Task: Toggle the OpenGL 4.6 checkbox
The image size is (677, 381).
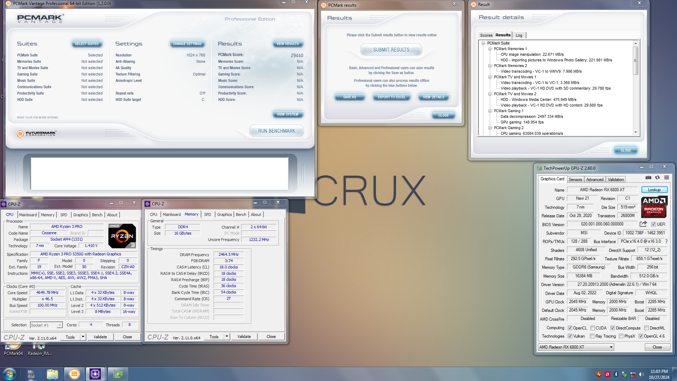Action: [641, 336]
